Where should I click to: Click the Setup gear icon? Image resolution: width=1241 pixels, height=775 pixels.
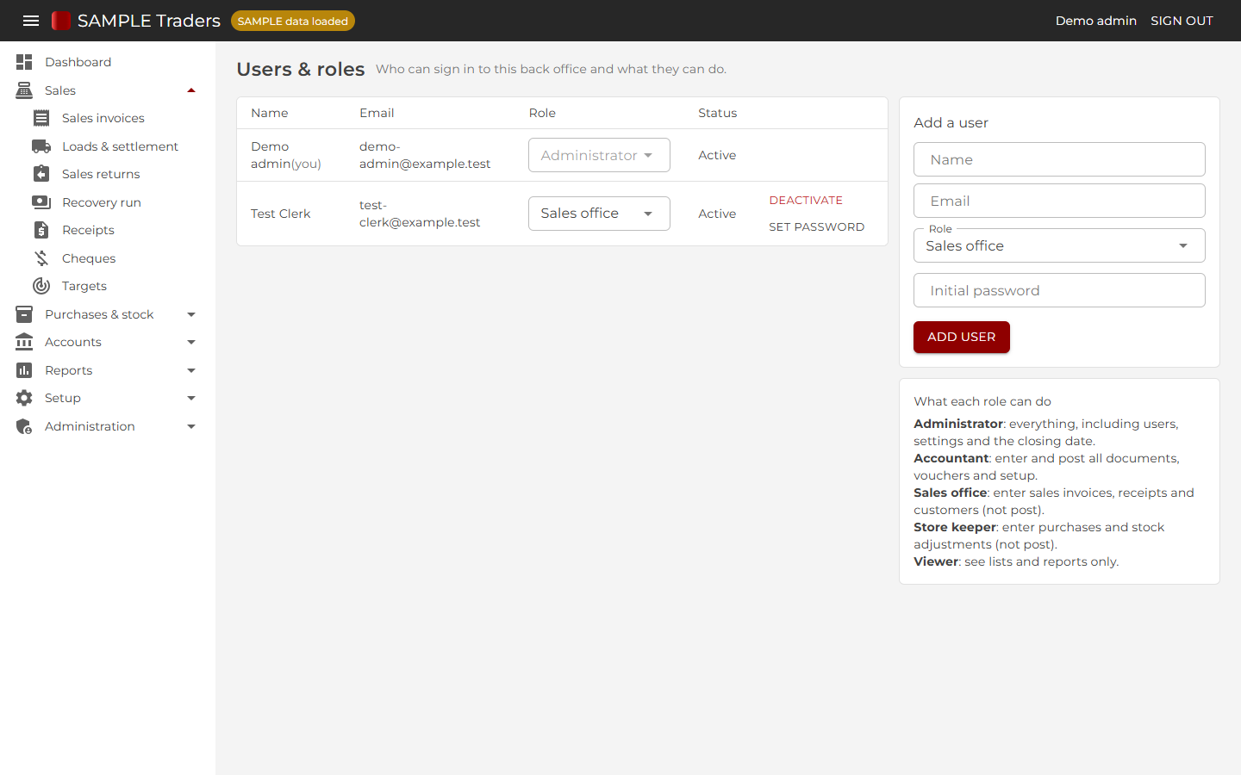[24, 398]
